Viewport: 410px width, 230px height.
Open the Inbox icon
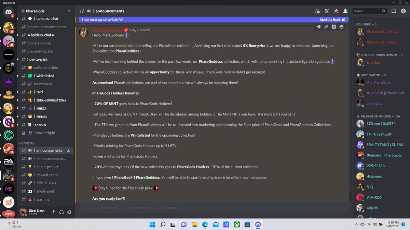[394, 11]
